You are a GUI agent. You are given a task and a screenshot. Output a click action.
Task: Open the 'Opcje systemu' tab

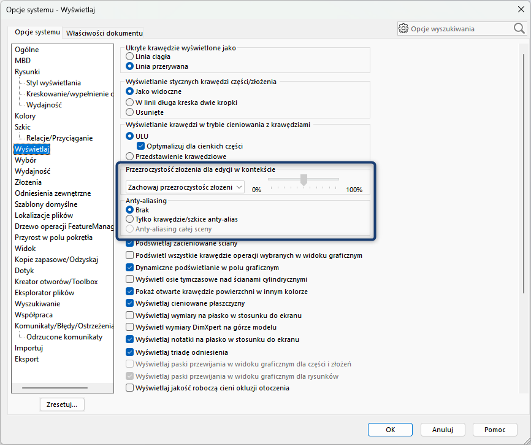(38, 32)
